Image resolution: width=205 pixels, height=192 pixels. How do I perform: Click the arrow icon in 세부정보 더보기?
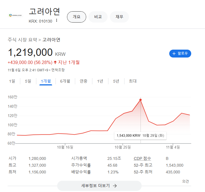pos(115,186)
